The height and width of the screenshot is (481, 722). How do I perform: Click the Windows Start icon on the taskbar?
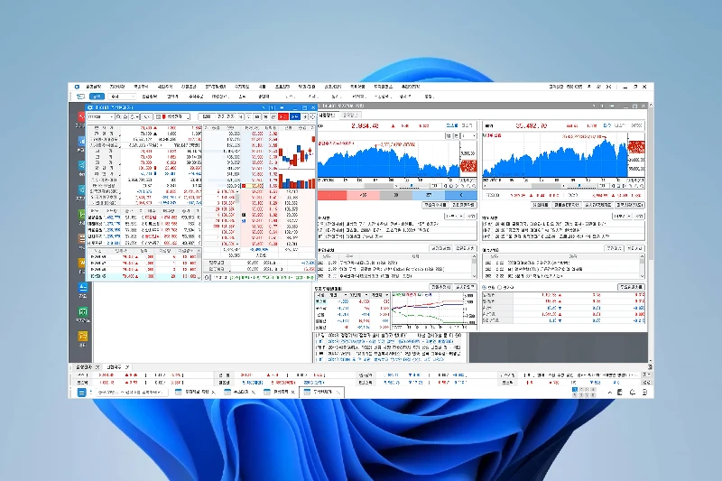[81, 393]
